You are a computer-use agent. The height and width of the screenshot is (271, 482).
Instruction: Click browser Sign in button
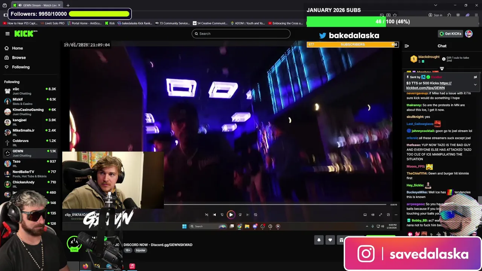435,15
